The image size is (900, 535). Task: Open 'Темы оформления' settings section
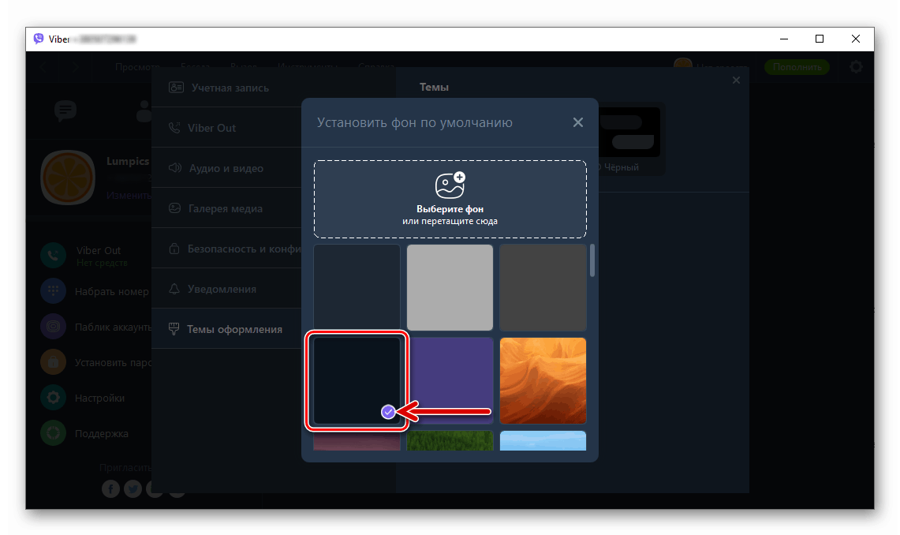(226, 329)
